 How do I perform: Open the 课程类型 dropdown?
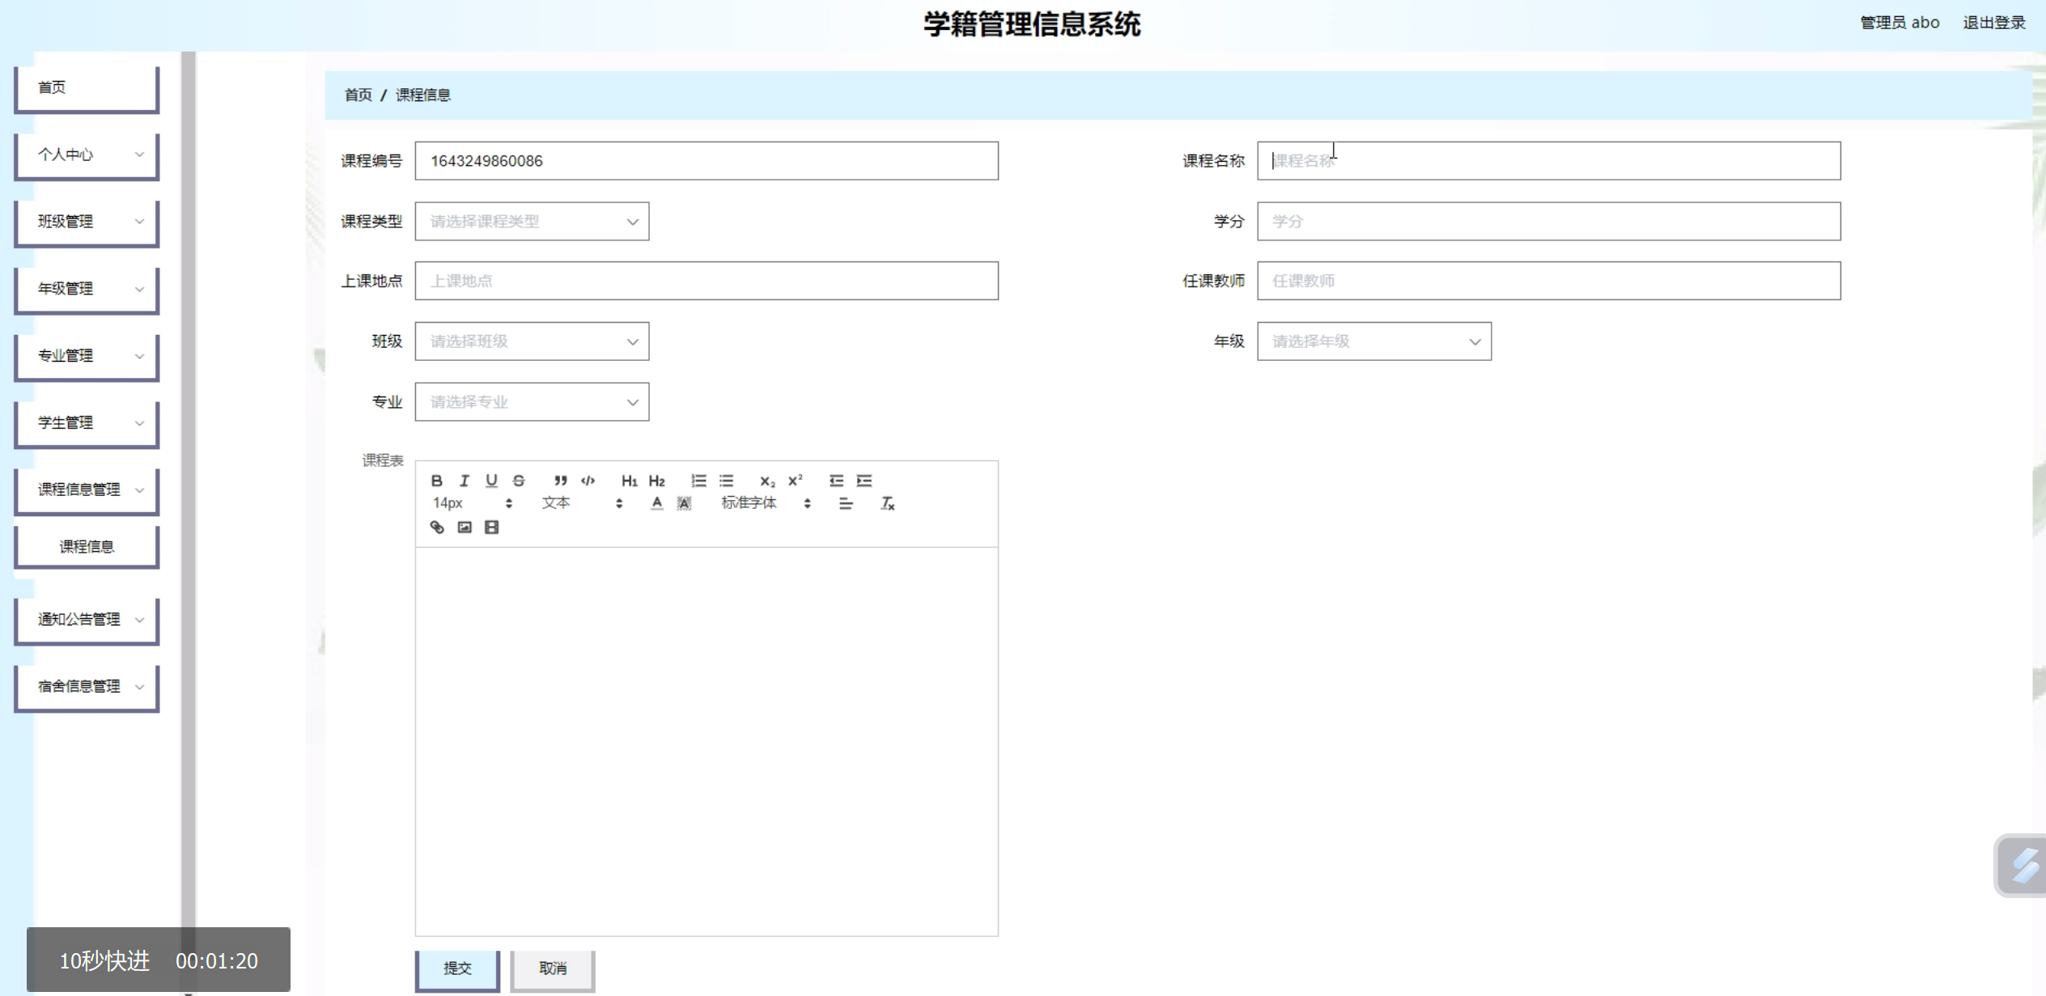pos(532,222)
